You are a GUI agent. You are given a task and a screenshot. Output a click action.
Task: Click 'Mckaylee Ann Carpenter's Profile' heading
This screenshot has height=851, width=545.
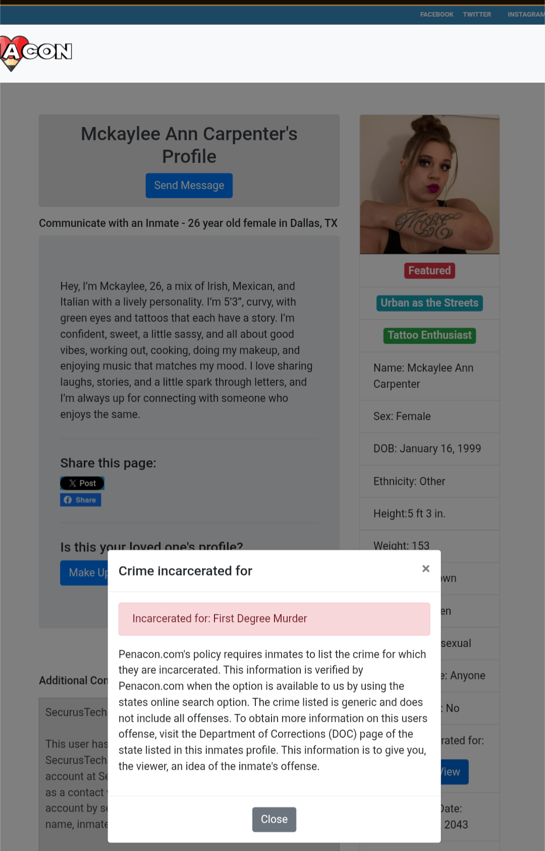[189, 145]
